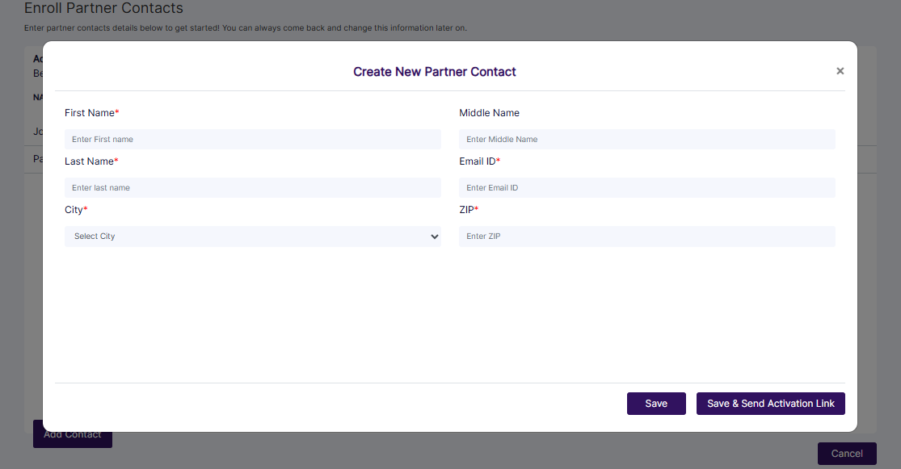Select the Last Name text field
This screenshot has width=901, height=469.
point(252,187)
